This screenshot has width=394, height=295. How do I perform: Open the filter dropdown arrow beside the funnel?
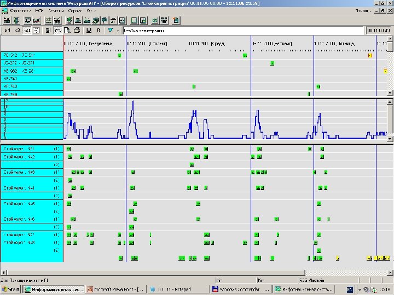point(119,31)
